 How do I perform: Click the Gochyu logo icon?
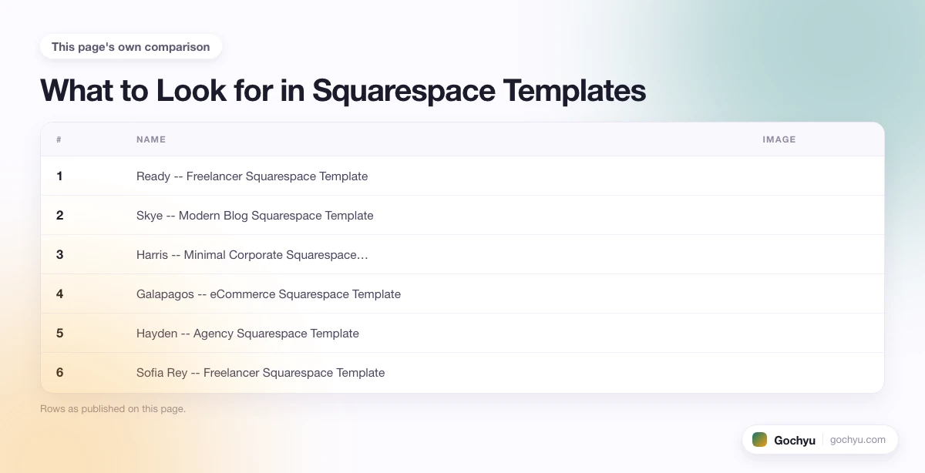pyautogui.click(x=760, y=440)
